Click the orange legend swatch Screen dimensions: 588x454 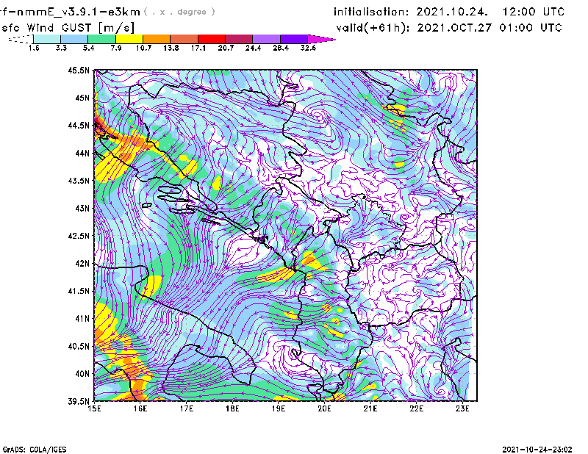pyautogui.click(x=157, y=39)
